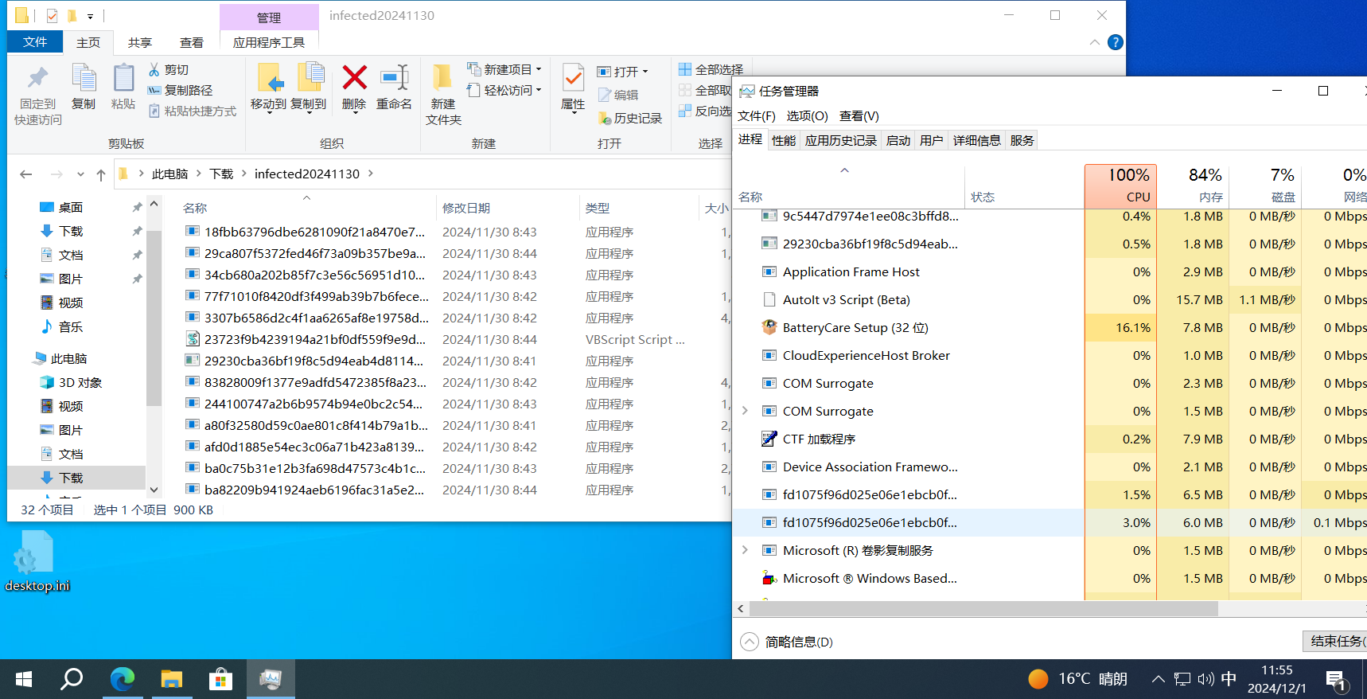Click the Rename (重命名) ribbon icon
1367x699 pixels.
(394, 80)
